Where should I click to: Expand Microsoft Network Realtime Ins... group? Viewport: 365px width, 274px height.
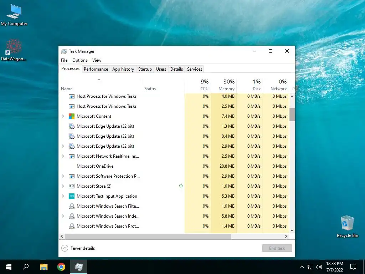click(63, 156)
